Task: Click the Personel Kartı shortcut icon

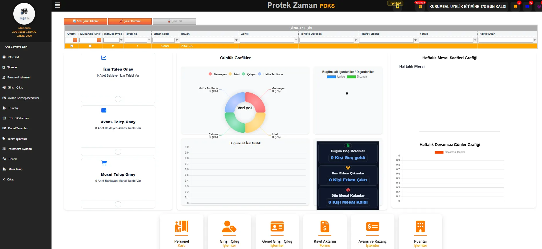Action: click(181, 226)
